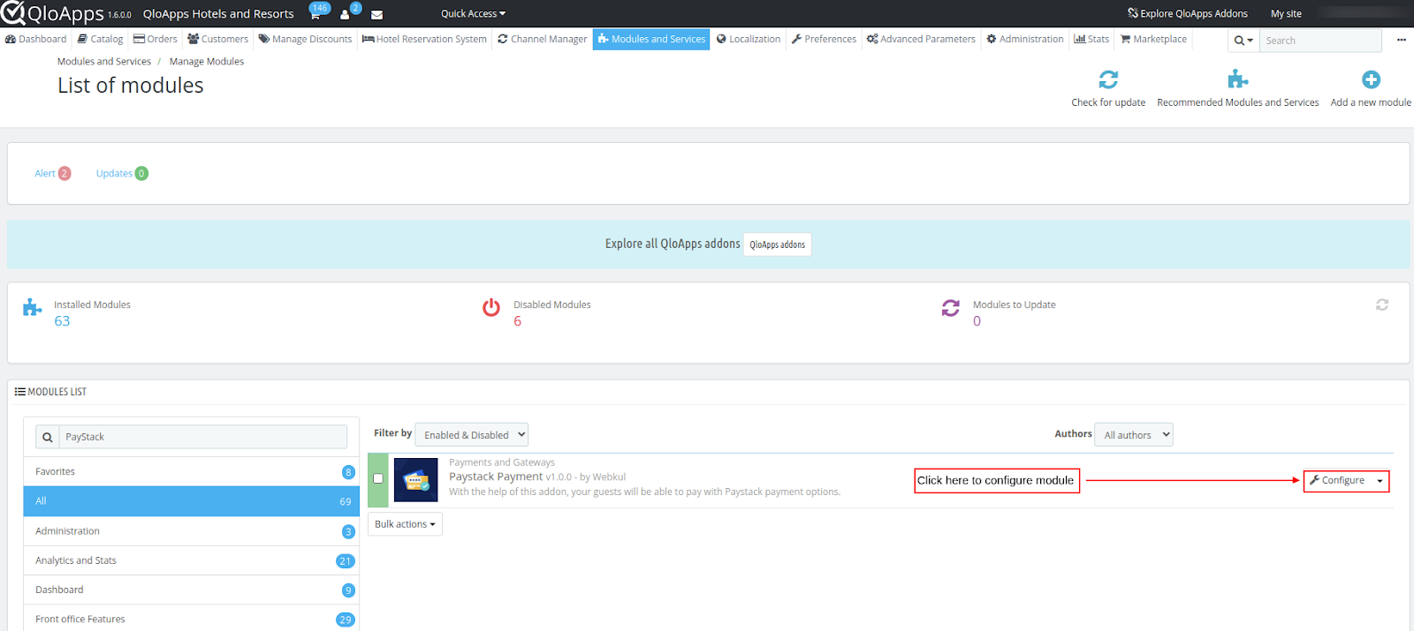Select the All modules category
The width and height of the screenshot is (1414, 631).
click(191, 501)
